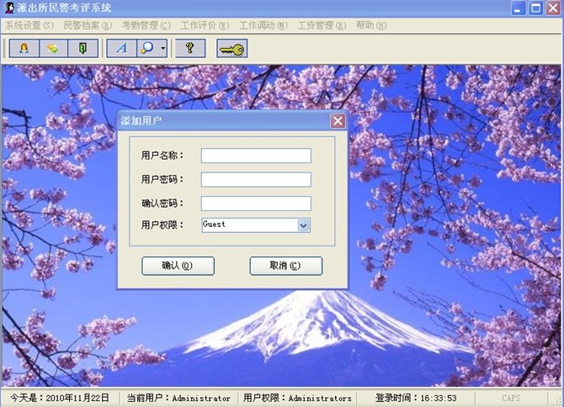The image size is (564, 407).
Task: Click the app icon in title bar
Action: click(x=8, y=8)
